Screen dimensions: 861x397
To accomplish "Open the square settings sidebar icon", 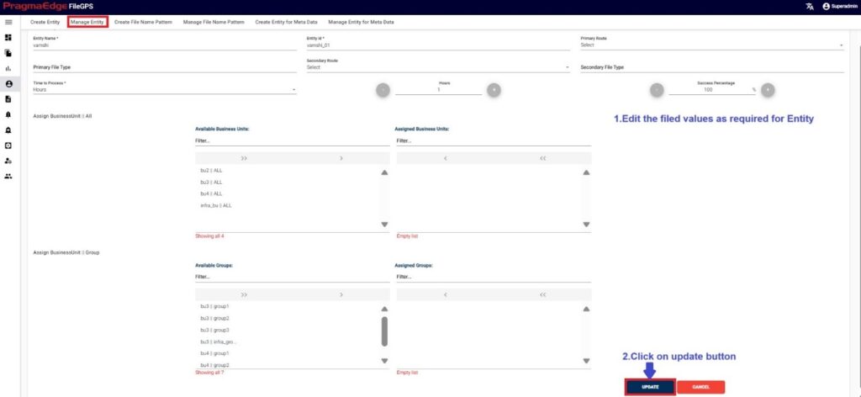I will 8,146.
